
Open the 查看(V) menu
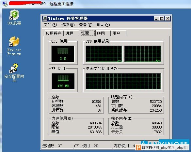tap(86, 25)
